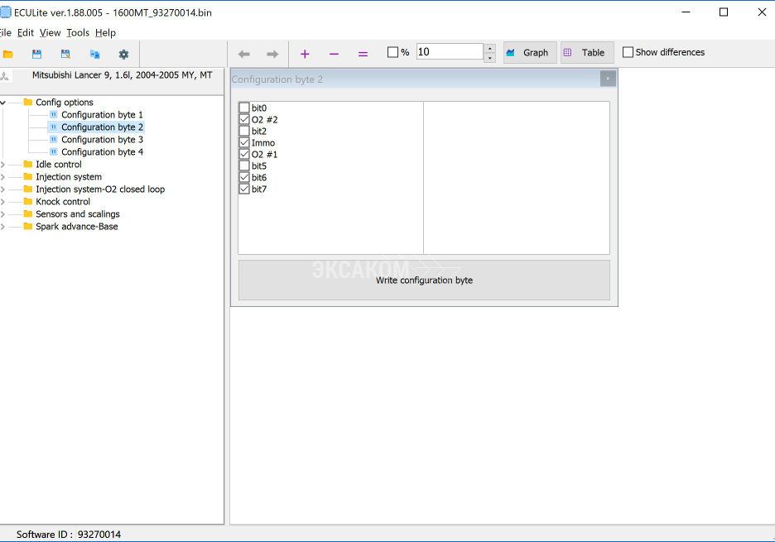
Task: Click the save floppy disk icon
Action: [x=36, y=54]
